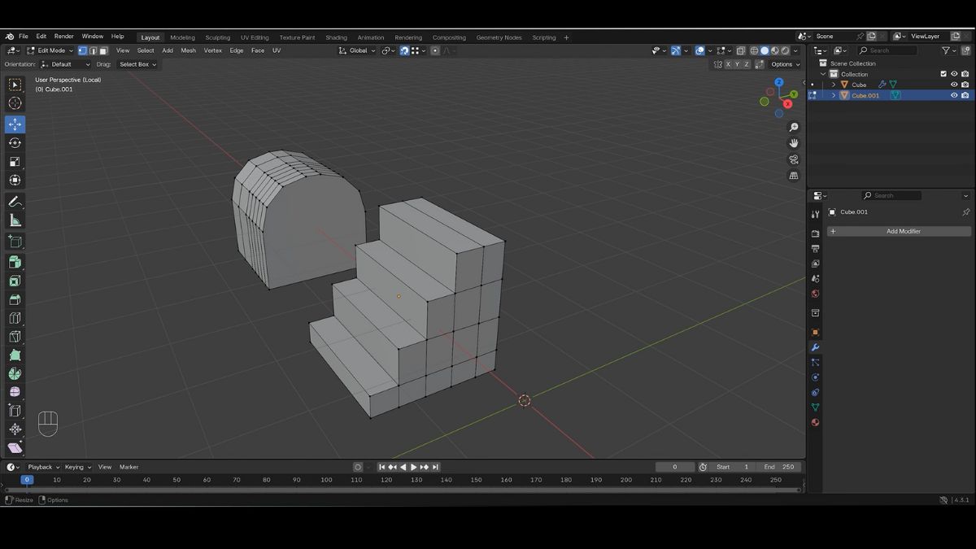Image resolution: width=976 pixels, height=549 pixels.
Task: Enable edge select mode
Action: pyautogui.click(x=93, y=50)
